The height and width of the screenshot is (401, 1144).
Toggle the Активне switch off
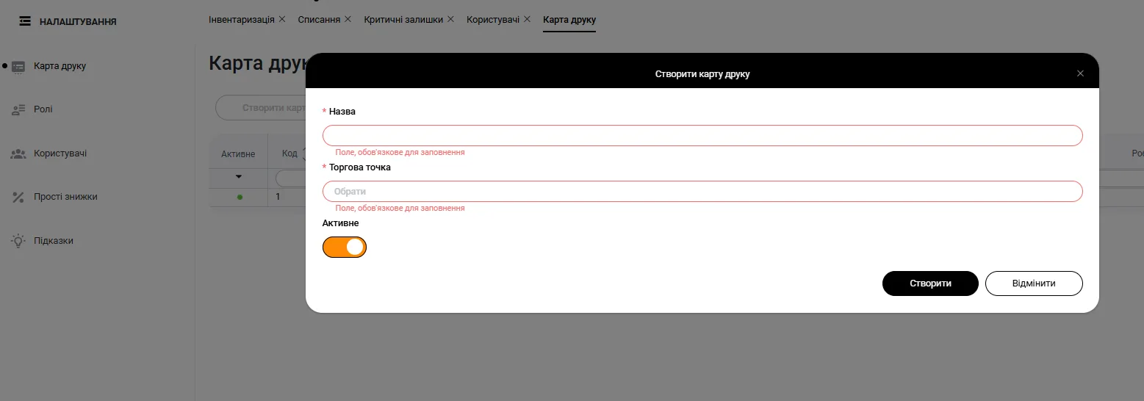coord(345,248)
